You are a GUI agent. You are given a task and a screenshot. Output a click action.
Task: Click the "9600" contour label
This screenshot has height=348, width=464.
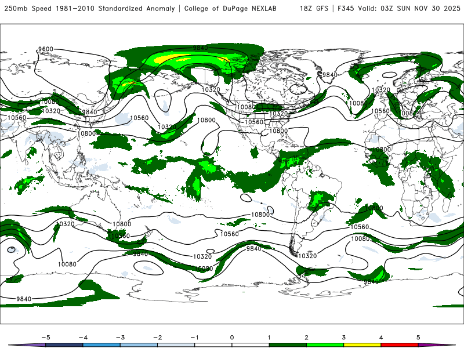coord(46,49)
